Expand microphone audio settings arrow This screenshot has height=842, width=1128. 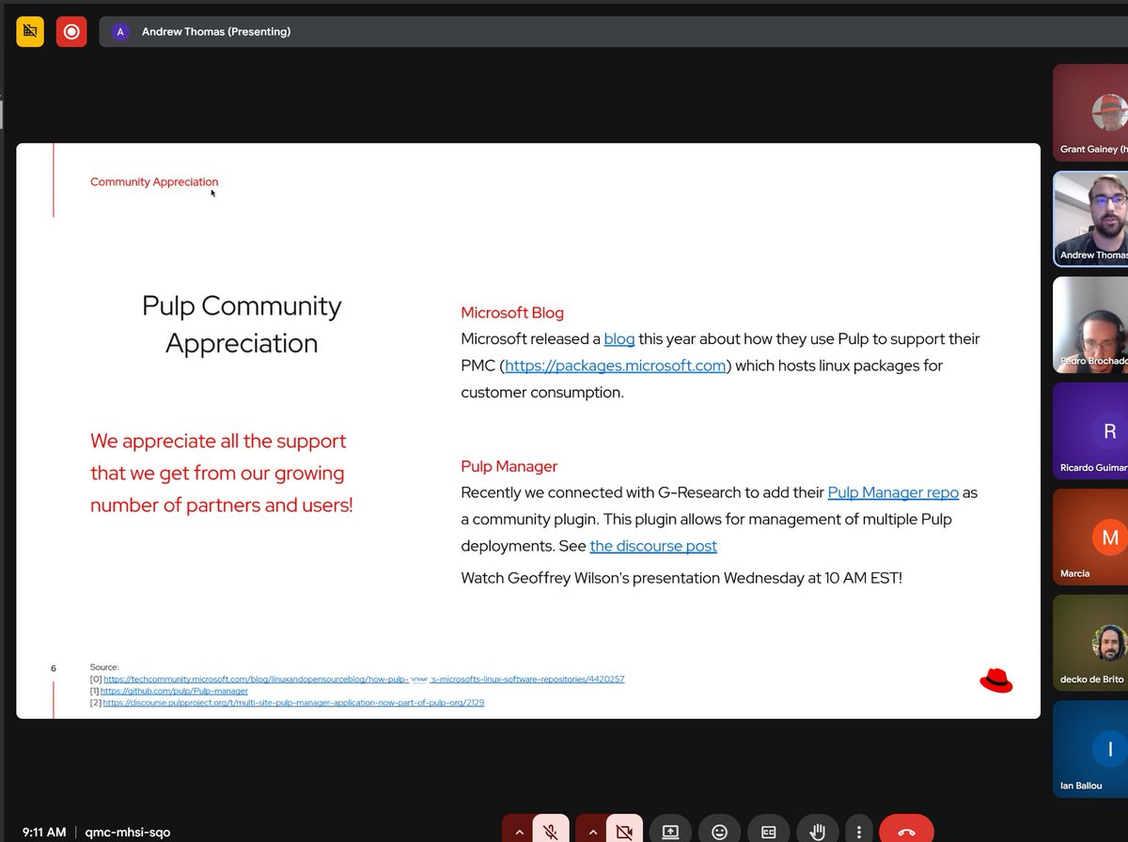pos(517,831)
